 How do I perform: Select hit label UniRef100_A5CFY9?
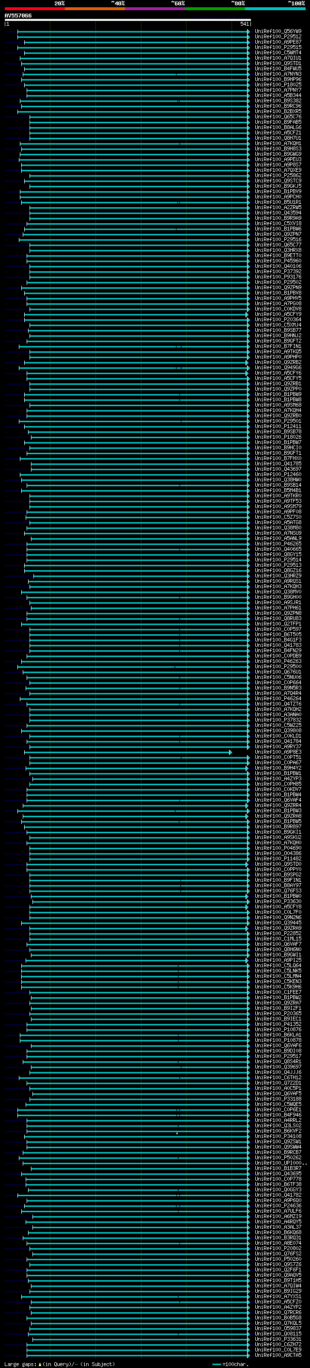coord(278,314)
